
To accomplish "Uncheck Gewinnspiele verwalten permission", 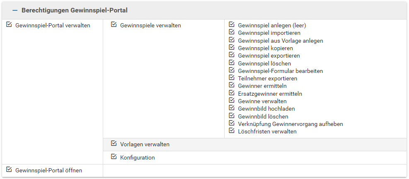I will [114, 25].
